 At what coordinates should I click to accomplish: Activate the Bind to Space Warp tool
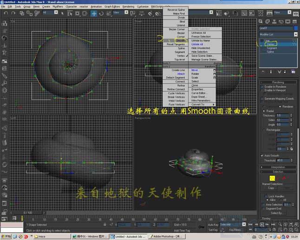(37, 13)
